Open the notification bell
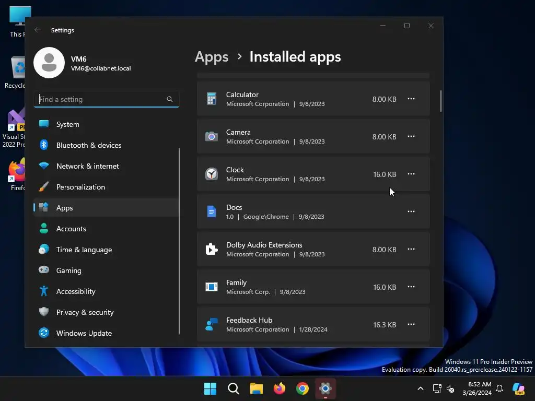 coord(499,388)
